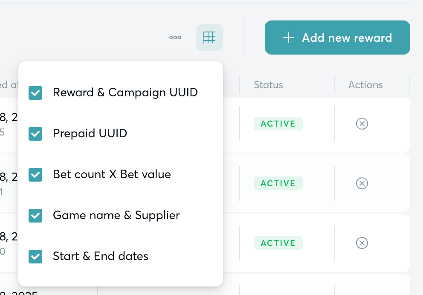Toggle Start & End dates checkbox
The width and height of the screenshot is (423, 295).
[x=35, y=257]
